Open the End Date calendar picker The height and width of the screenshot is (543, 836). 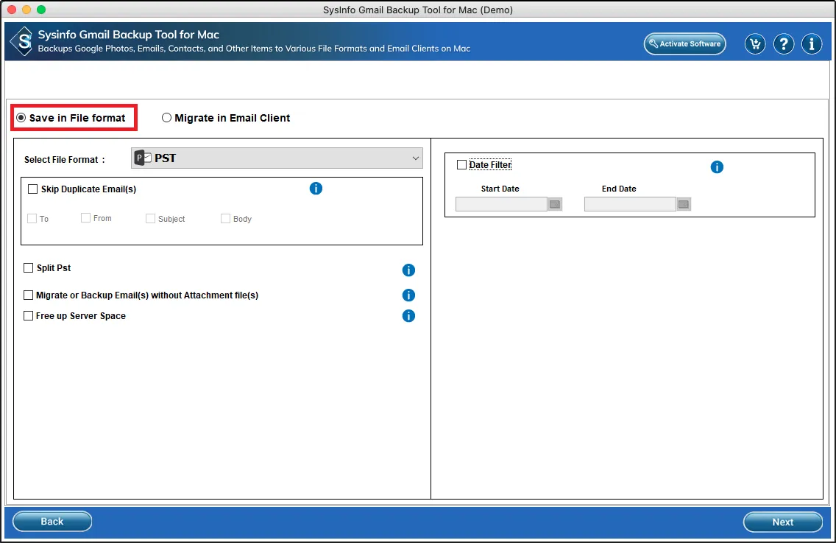(684, 204)
